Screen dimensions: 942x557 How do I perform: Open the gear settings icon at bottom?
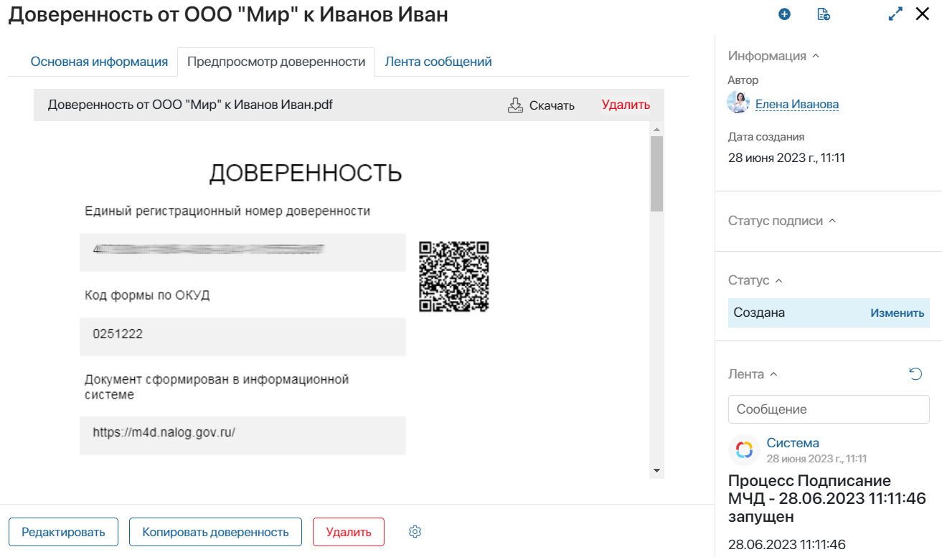coord(415,532)
